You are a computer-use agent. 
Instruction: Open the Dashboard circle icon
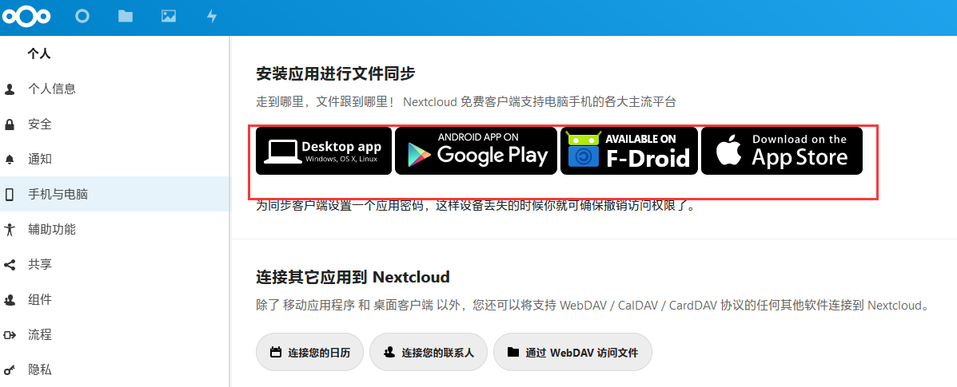tap(82, 17)
